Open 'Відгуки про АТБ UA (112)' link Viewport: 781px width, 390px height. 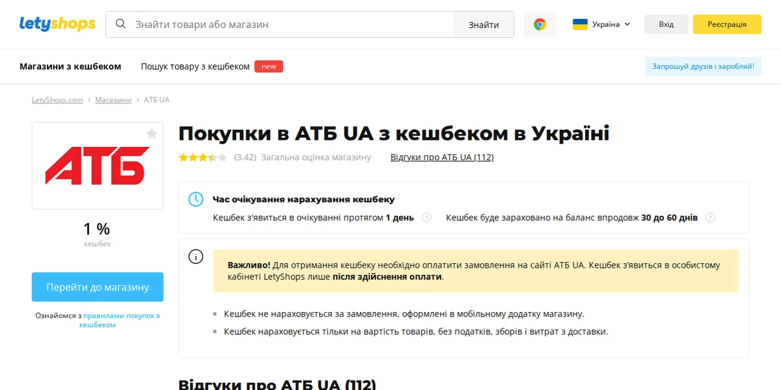tap(442, 157)
